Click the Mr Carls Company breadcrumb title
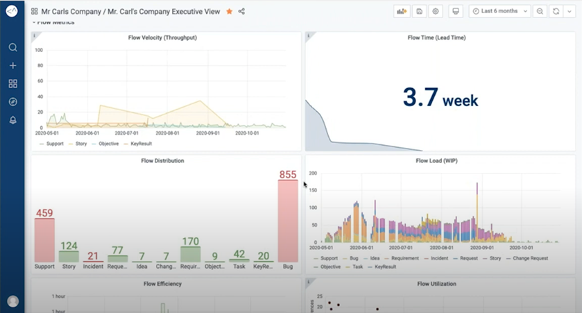Screen dimensions: 582x313 (x=71, y=12)
